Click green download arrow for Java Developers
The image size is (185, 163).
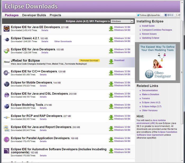pyautogui.click(x=111, y=51)
